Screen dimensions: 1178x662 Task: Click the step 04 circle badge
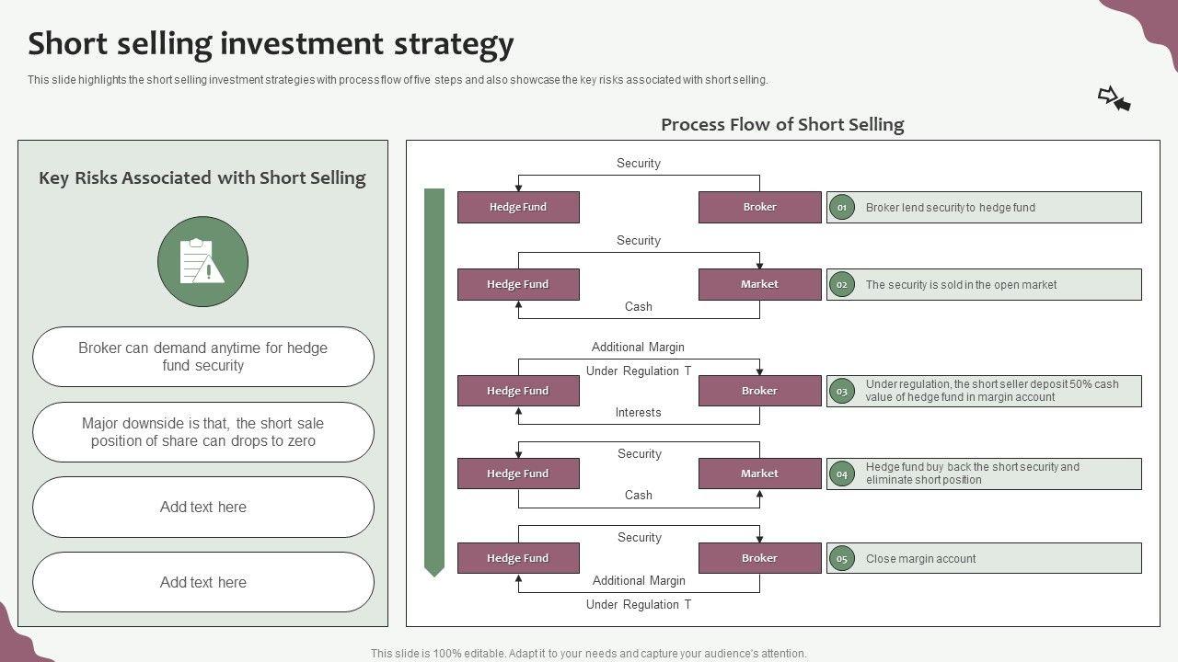pos(841,474)
